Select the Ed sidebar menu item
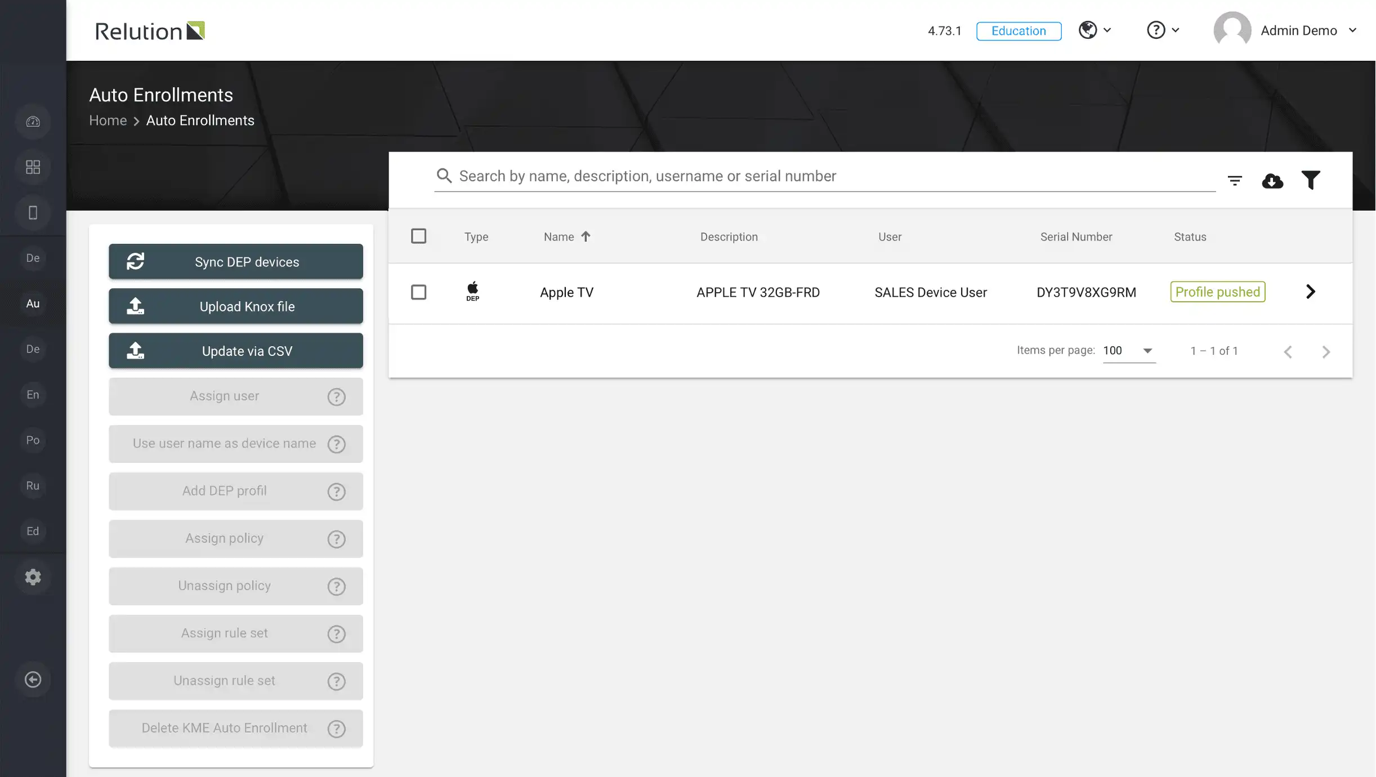This screenshot has width=1376, height=777. pyautogui.click(x=33, y=531)
